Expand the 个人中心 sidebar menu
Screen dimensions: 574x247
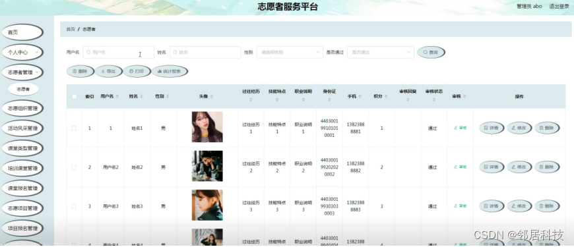[x=22, y=52]
